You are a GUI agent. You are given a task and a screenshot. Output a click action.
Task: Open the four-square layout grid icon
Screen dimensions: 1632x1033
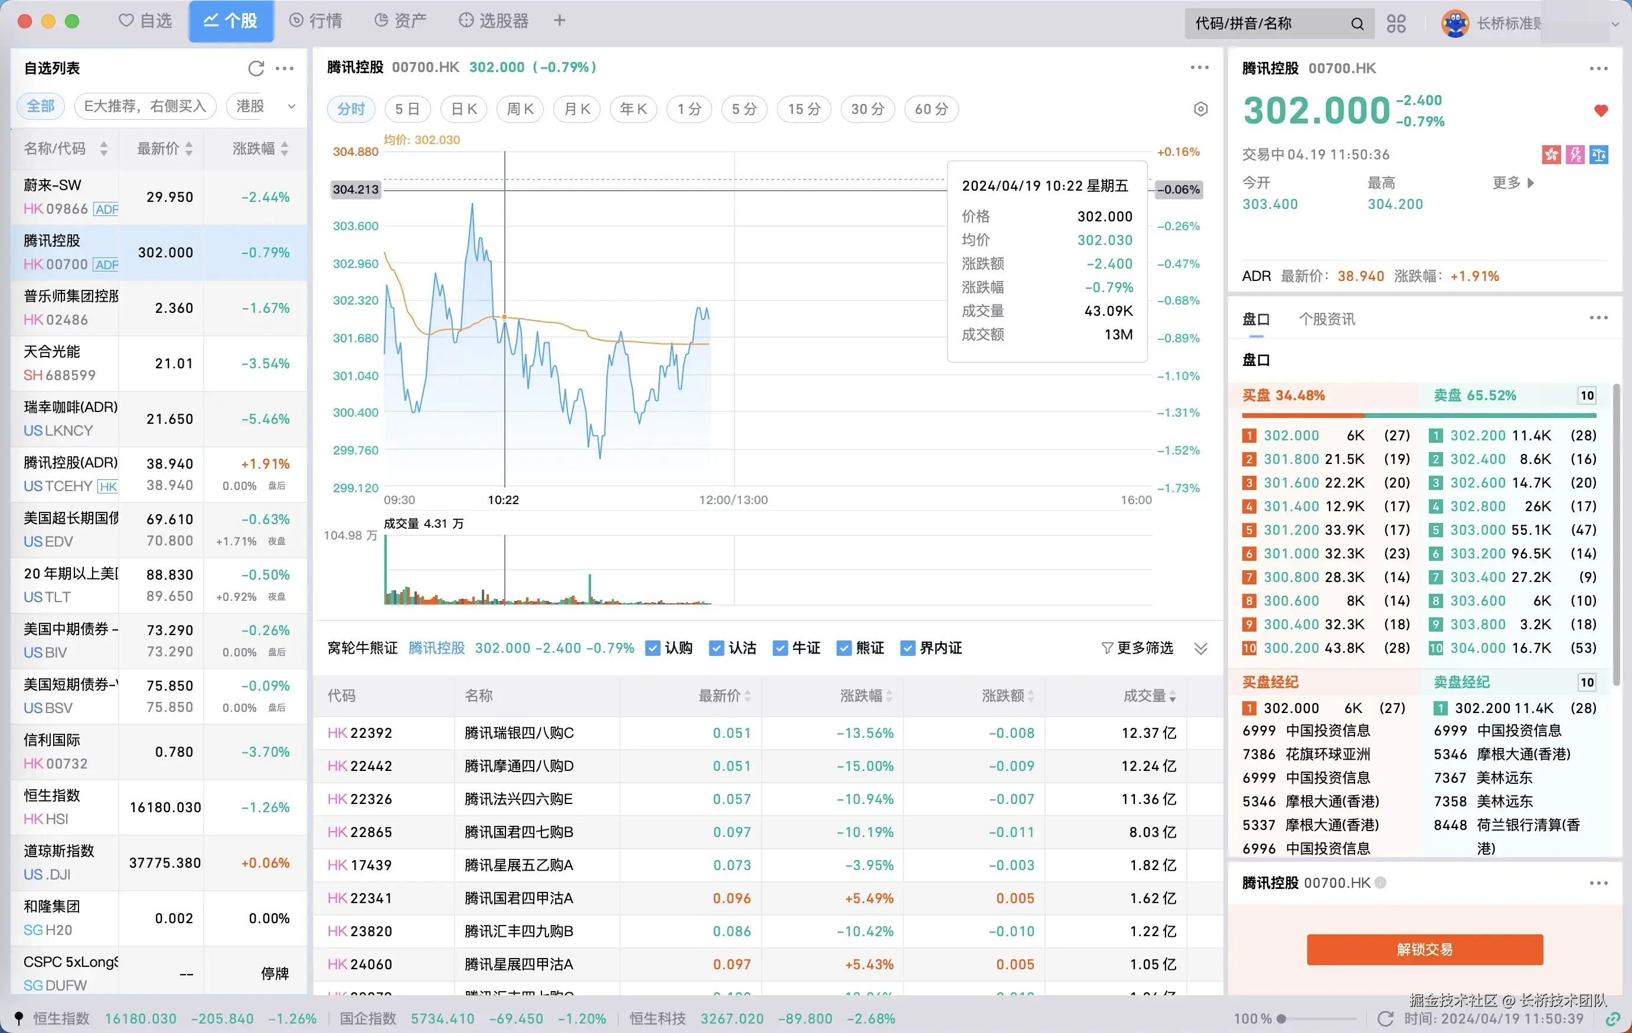click(x=1396, y=24)
